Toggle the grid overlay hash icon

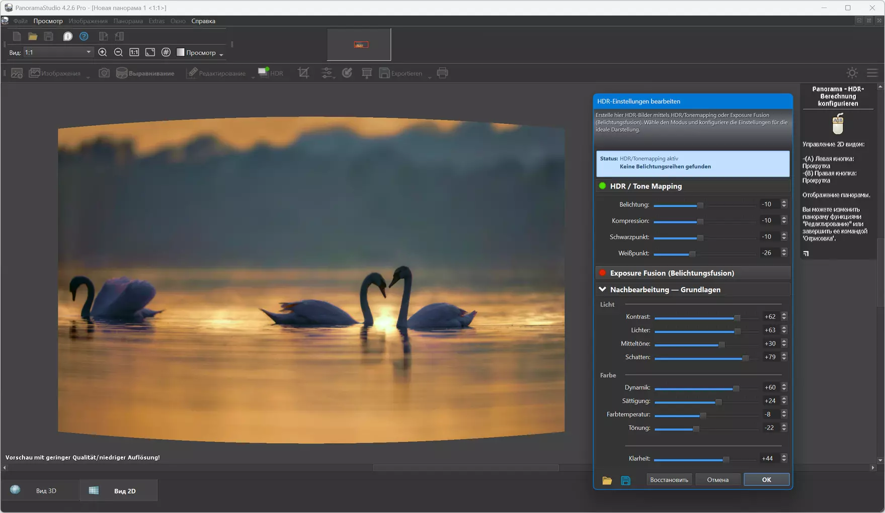[x=166, y=52]
